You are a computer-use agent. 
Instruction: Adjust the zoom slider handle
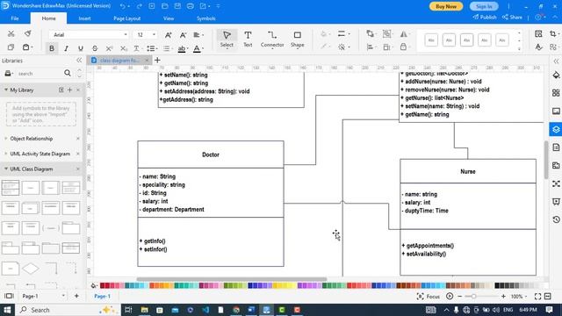click(473, 297)
